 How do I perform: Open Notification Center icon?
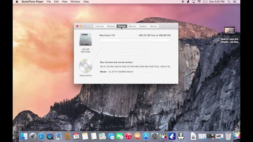click(x=235, y=2)
